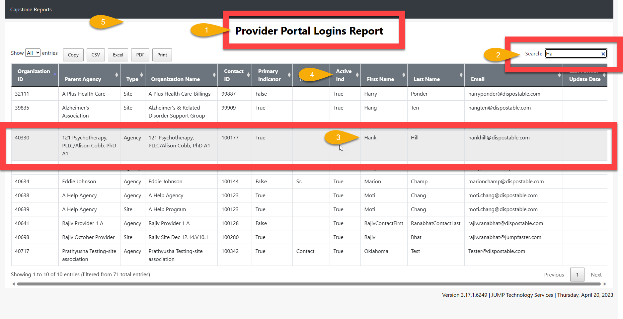Sort by Contact ID sort arrows
Screen dimensions: 623x319
click(x=248, y=75)
